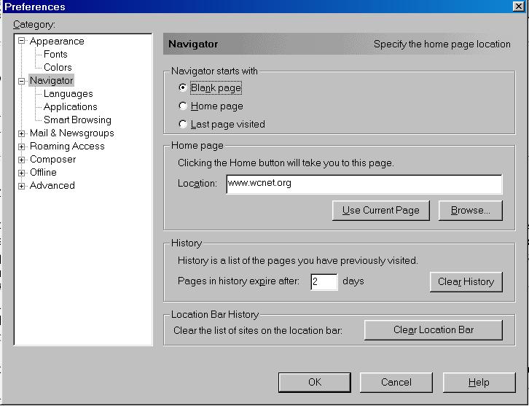Expand the Composer category node
The width and height of the screenshot is (529, 406).
pos(22,160)
